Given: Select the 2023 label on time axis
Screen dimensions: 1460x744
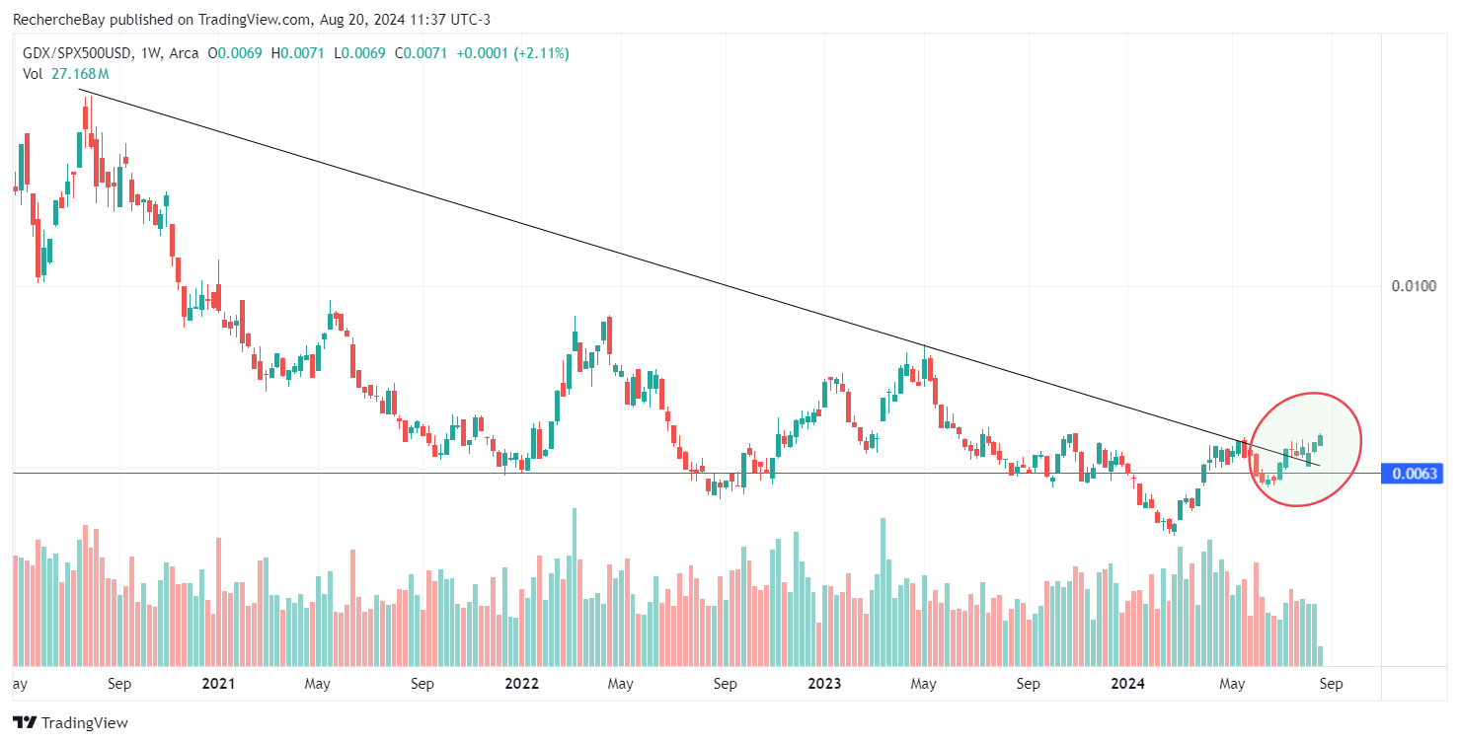Looking at the screenshot, I should click(x=823, y=683).
